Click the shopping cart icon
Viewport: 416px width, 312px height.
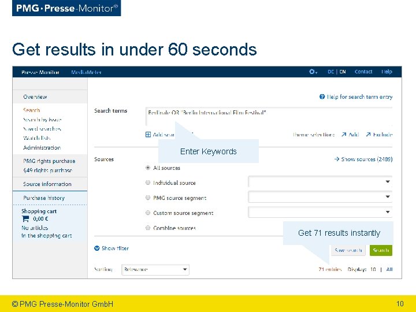point(25,219)
